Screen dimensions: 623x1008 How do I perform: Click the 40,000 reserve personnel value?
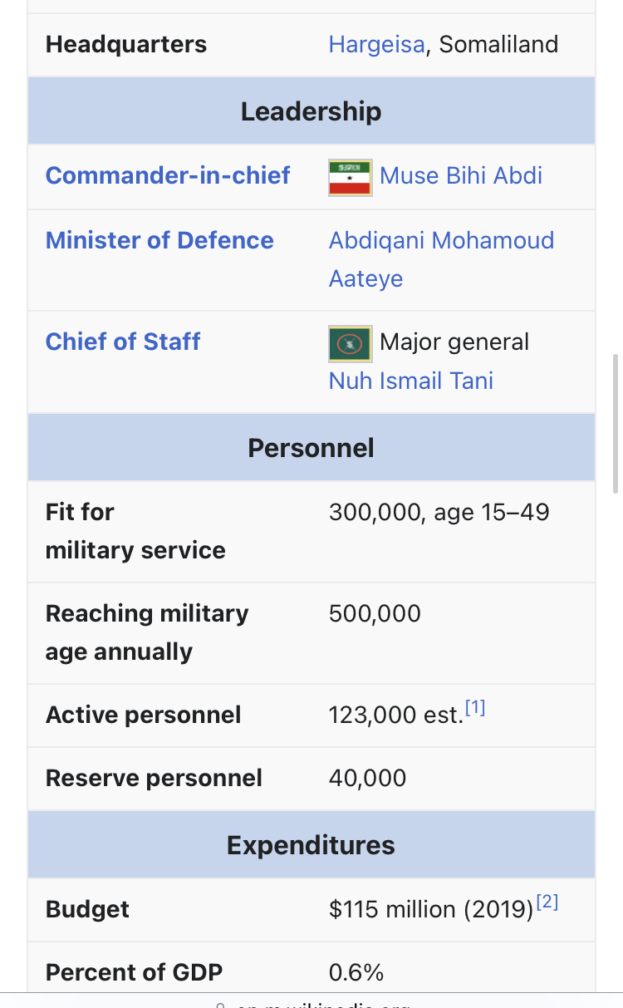click(x=368, y=779)
